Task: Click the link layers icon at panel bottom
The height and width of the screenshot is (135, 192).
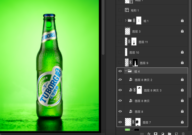Action: point(142,134)
